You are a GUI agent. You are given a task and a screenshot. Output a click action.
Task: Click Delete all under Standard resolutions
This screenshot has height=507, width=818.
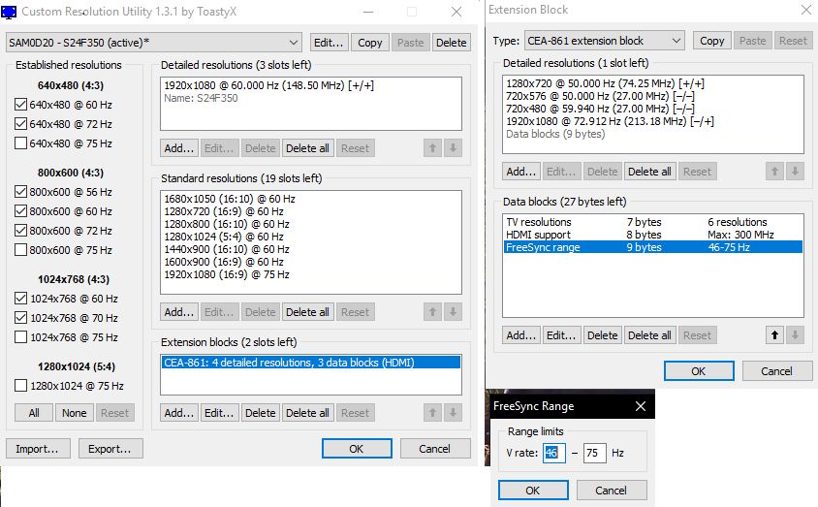(308, 312)
